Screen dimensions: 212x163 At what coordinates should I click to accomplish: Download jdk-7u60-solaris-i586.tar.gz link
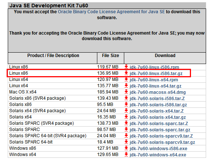coord(158,105)
